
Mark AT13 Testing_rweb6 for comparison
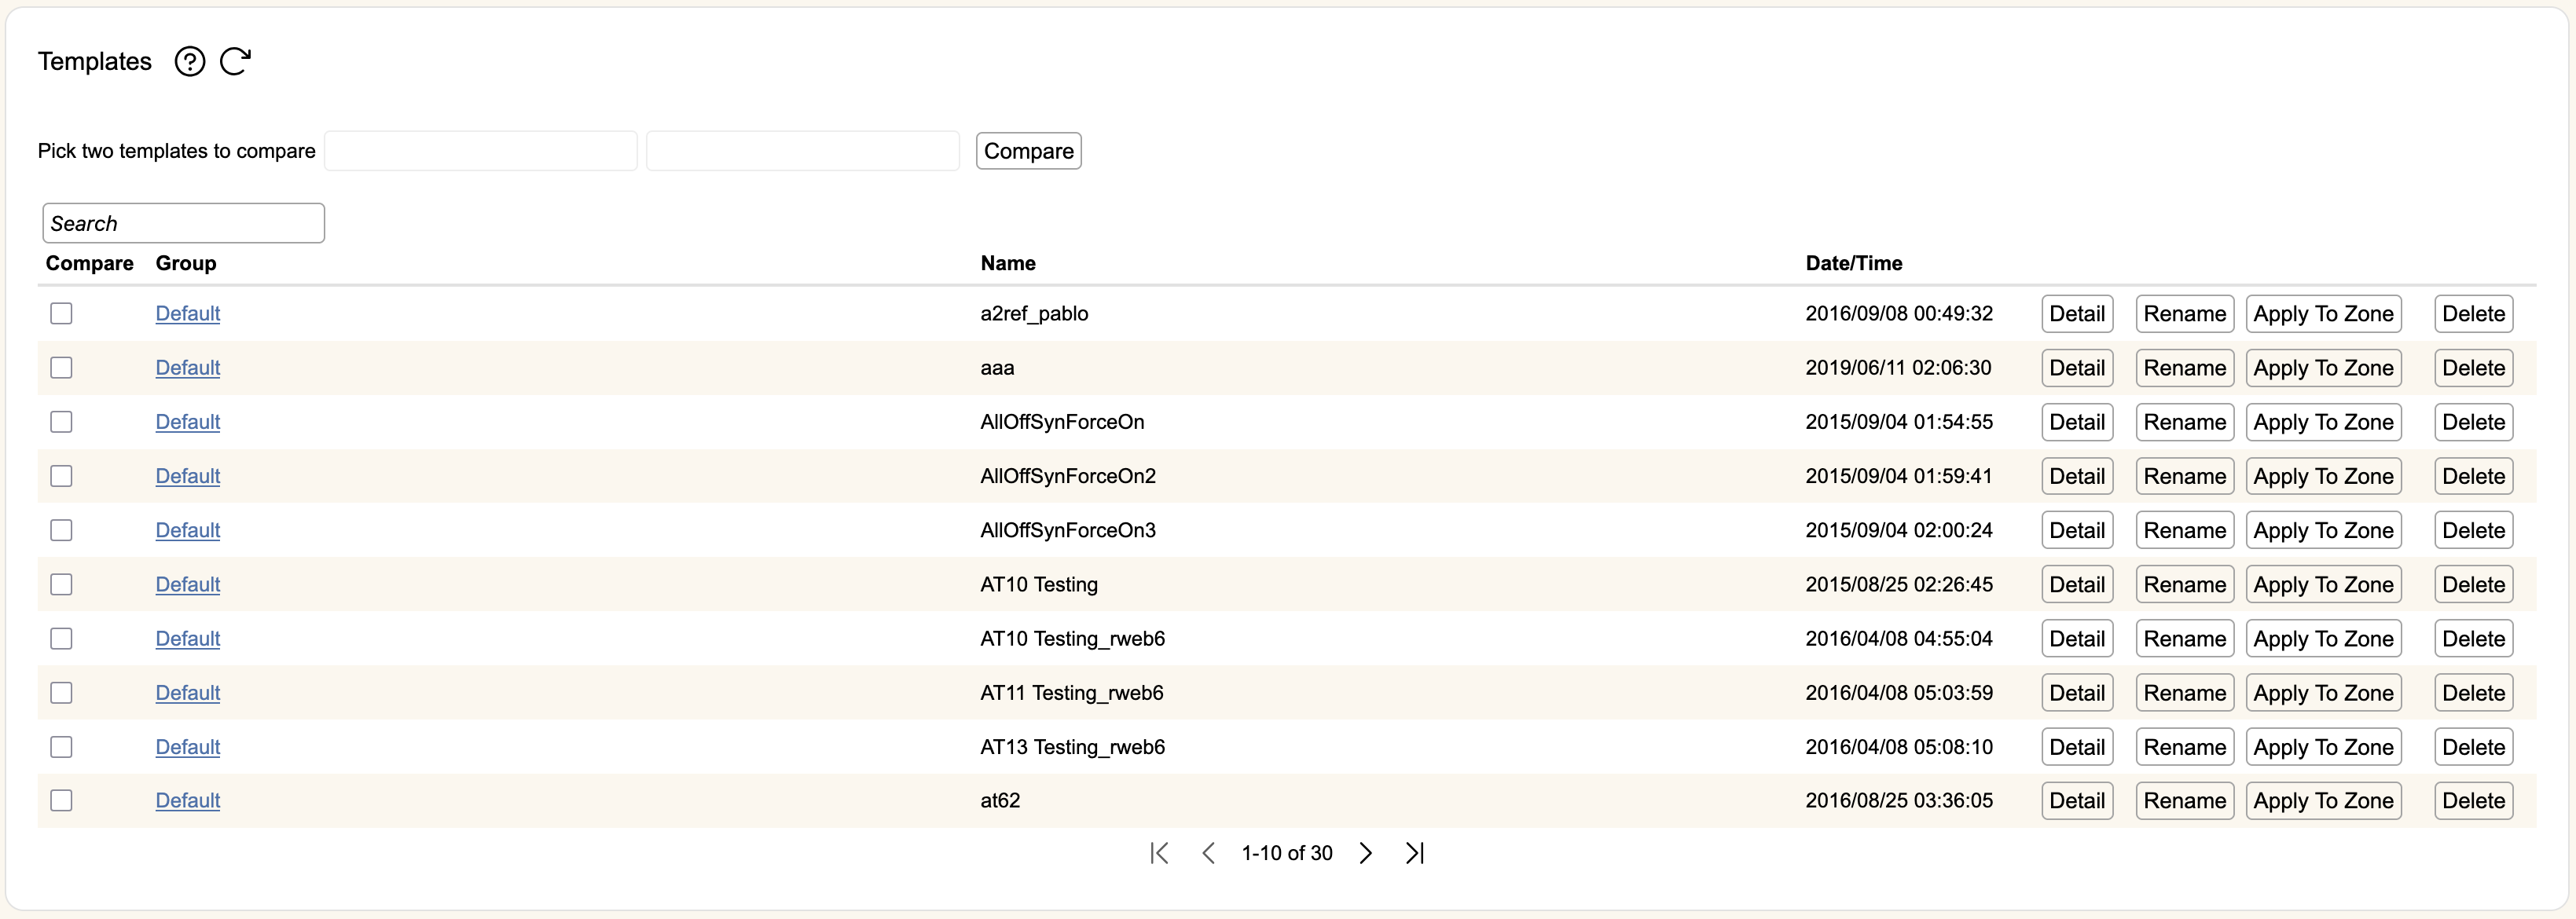(x=62, y=747)
